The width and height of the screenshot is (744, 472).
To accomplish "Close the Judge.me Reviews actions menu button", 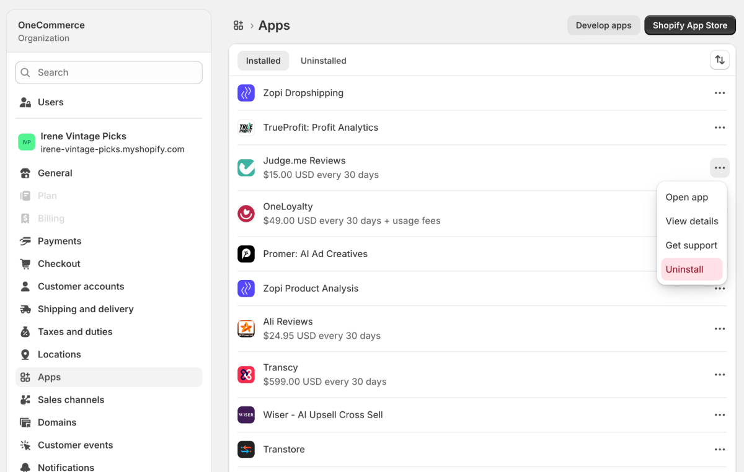I will (720, 168).
